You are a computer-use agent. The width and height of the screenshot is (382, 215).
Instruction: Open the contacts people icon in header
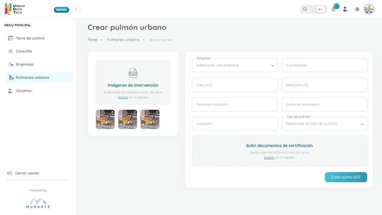click(345, 9)
